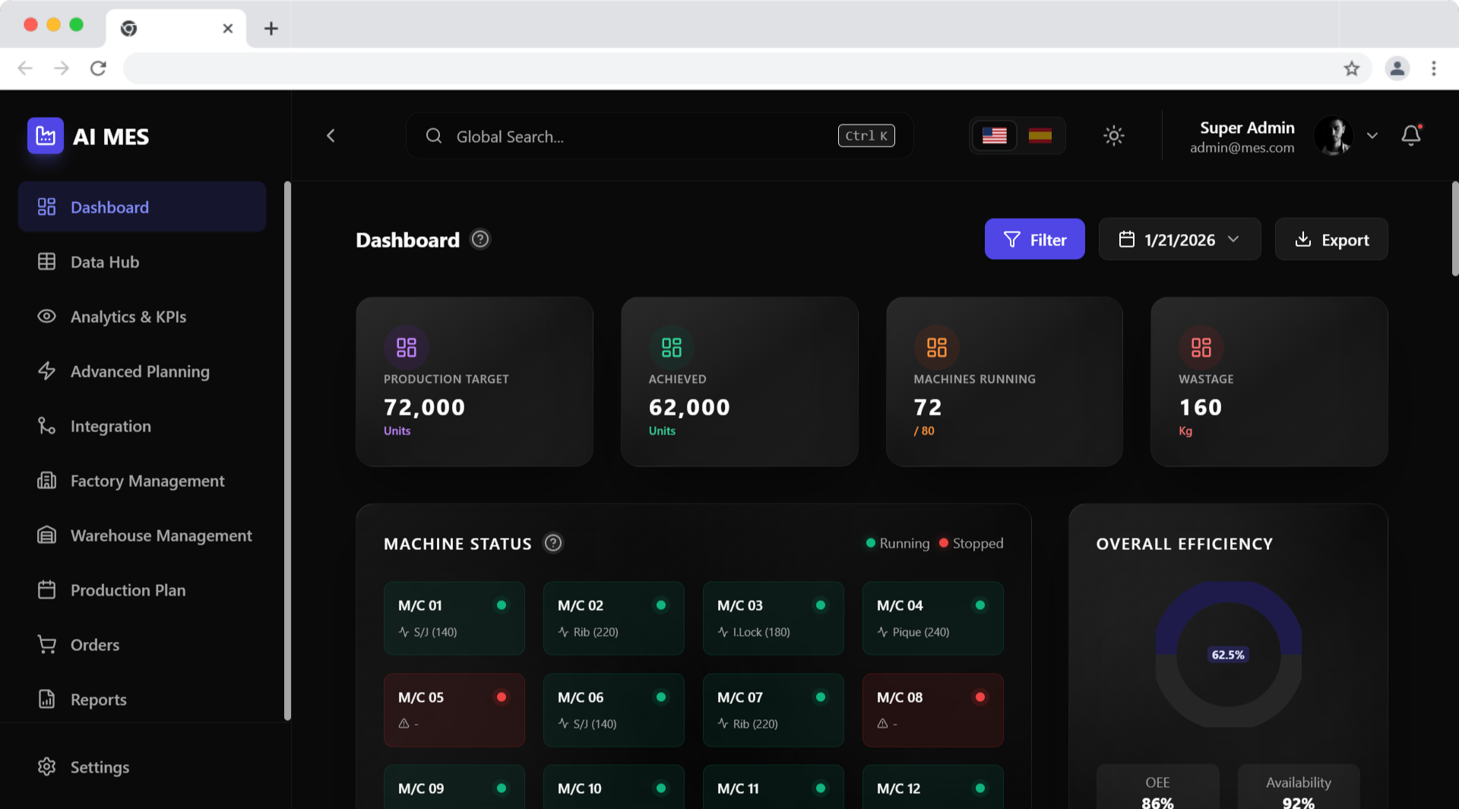Select the M/C 06 machine card
Viewport: 1459px width, 809px height.
pos(614,710)
